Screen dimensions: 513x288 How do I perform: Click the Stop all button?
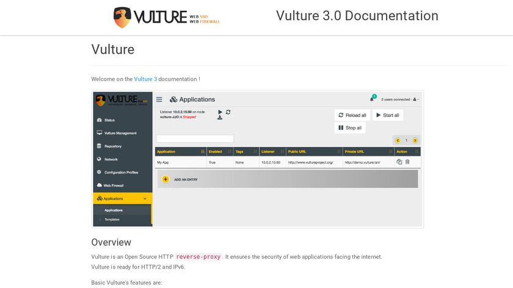click(x=350, y=128)
